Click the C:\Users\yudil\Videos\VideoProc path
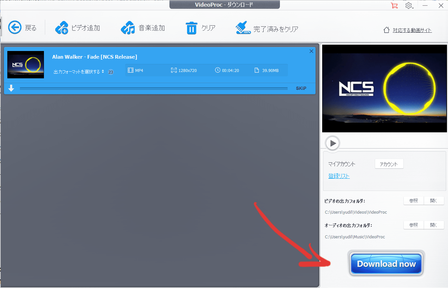 pyautogui.click(x=356, y=212)
